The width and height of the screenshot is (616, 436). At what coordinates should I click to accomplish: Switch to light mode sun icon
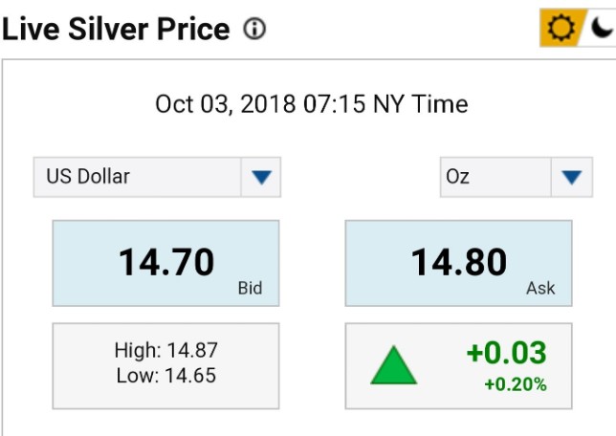coord(559,30)
